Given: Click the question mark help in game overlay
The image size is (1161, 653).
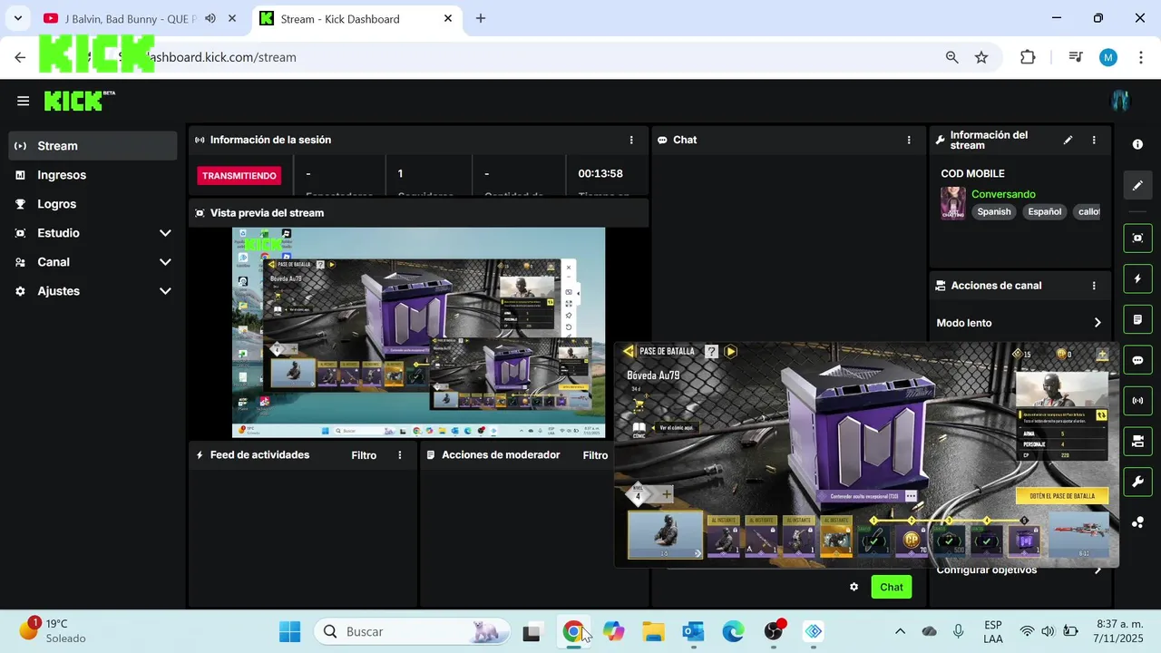Looking at the screenshot, I should coord(712,351).
